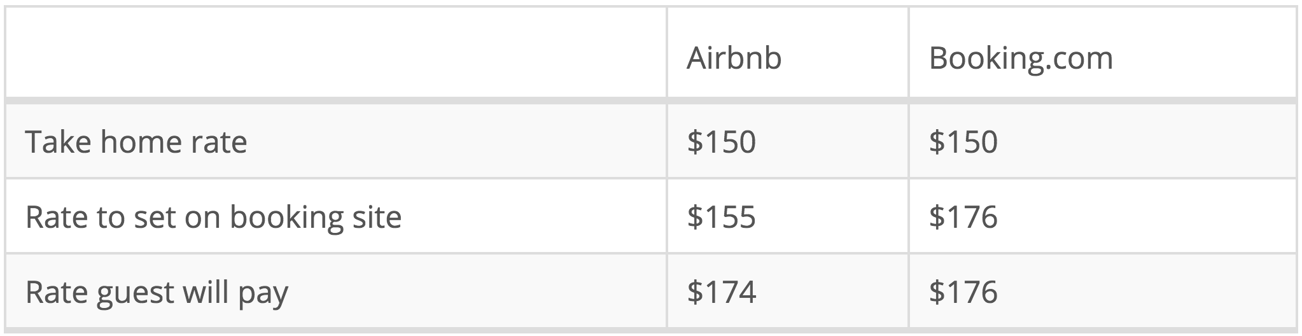
Task: Select the empty top-left header cell
Action: [x=336, y=53]
